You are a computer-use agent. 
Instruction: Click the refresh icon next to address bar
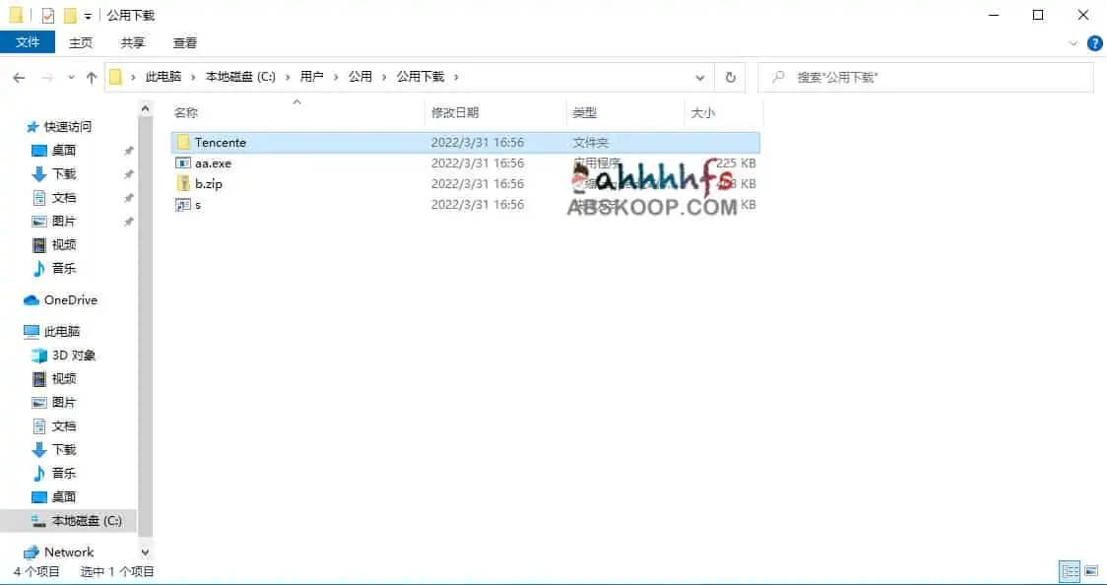point(730,76)
